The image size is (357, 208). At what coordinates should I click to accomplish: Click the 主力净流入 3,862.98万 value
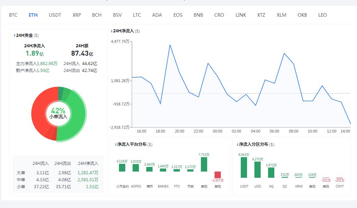(47, 64)
